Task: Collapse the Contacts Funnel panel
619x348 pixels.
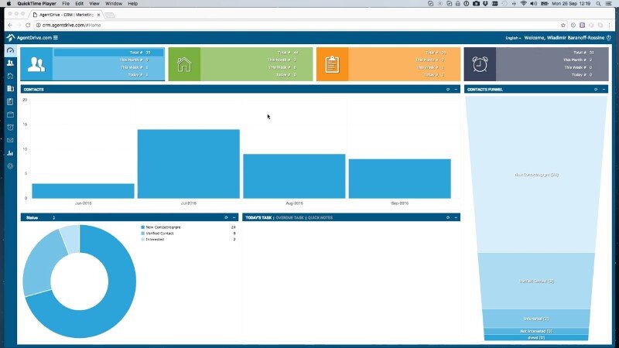Action: 604,90
